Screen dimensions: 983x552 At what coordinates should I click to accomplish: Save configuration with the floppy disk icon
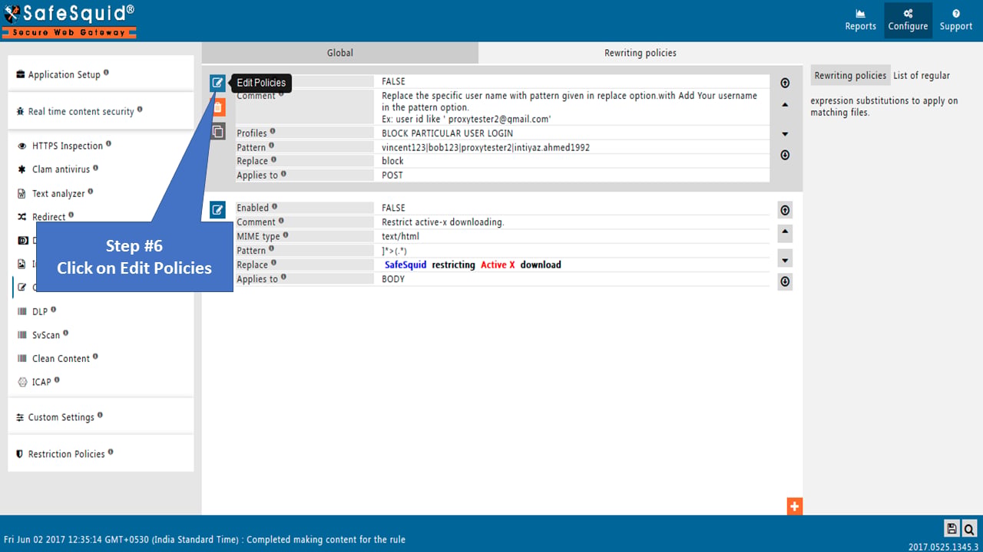click(952, 528)
